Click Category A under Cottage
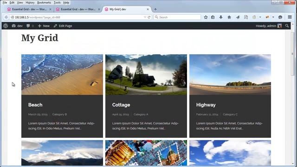297x167 pixels. coord(141,115)
